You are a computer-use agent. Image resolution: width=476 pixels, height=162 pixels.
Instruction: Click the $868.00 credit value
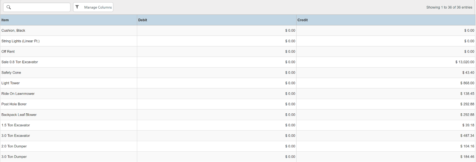[467, 83]
